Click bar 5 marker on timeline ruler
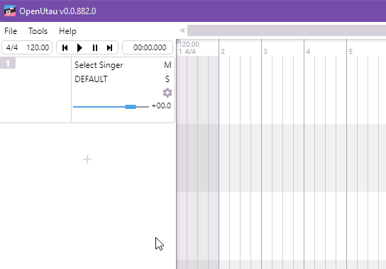Viewport: 386px width, 269px height. (x=351, y=52)
